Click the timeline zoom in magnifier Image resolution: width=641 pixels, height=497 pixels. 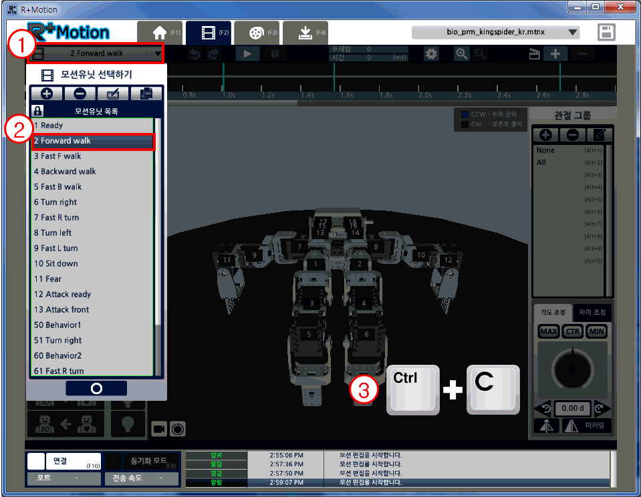pos(461,54)
